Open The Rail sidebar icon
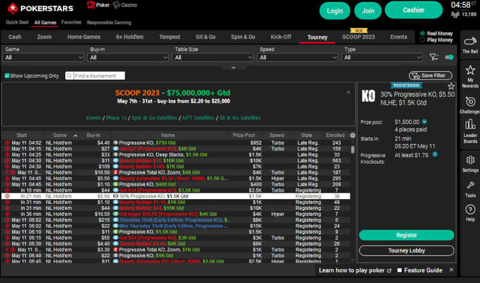The image size is (480, 283). tap(470, 45)
